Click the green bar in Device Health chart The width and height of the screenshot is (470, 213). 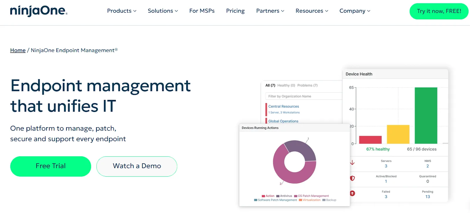(426, 115)
